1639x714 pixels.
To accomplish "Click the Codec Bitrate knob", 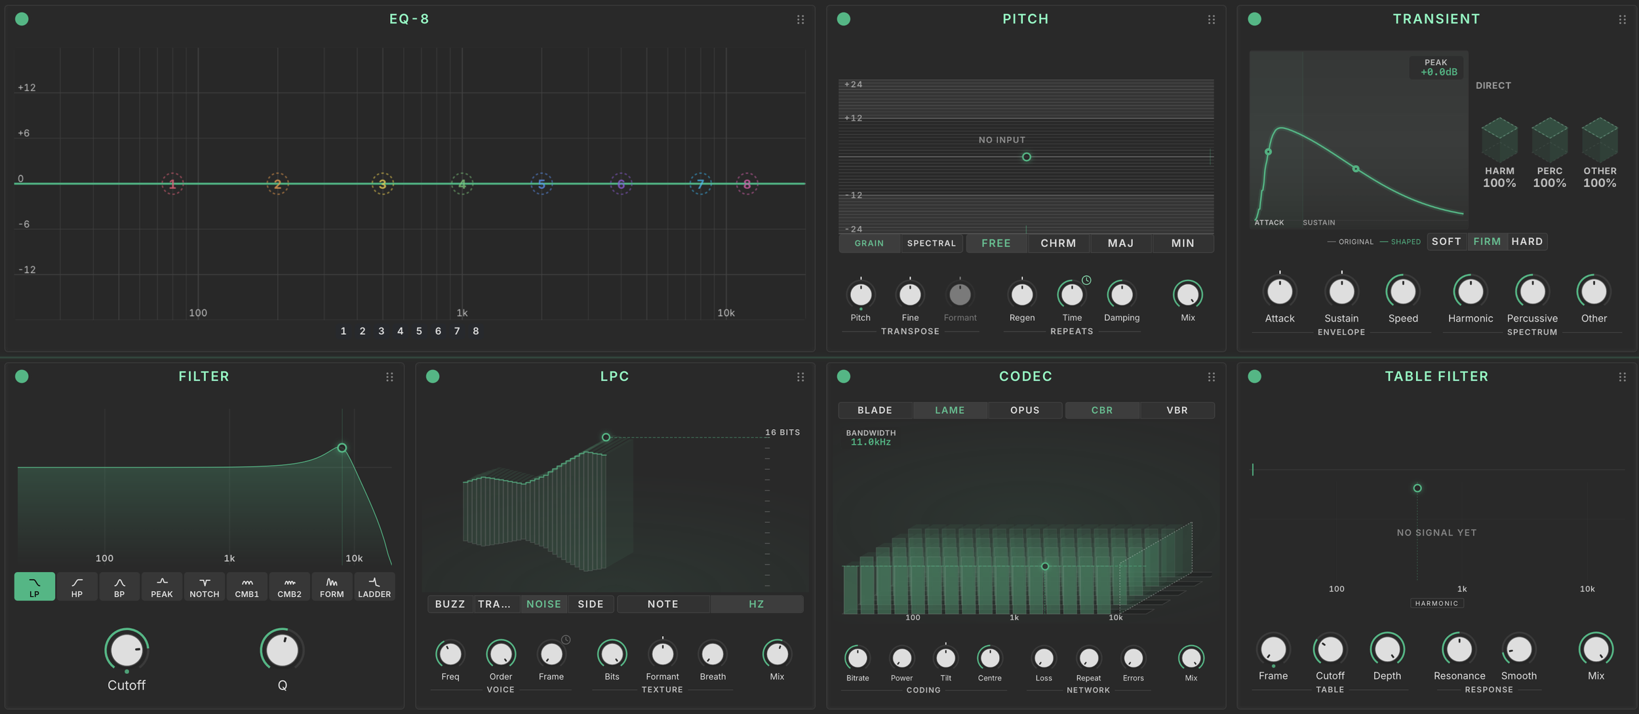I will coord(858,658).
